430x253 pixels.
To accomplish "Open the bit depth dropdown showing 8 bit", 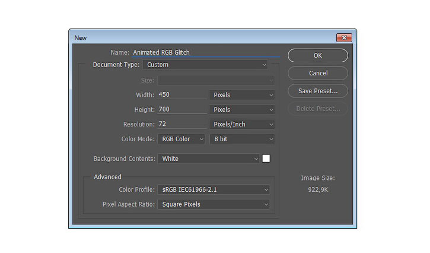I will click(242, 139).
